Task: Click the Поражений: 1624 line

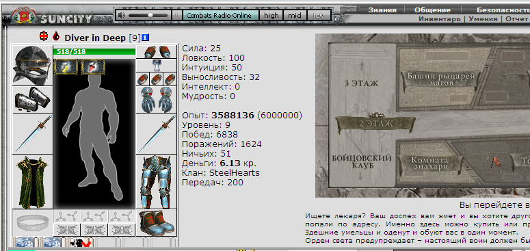Action: click(x=222, y=144)
